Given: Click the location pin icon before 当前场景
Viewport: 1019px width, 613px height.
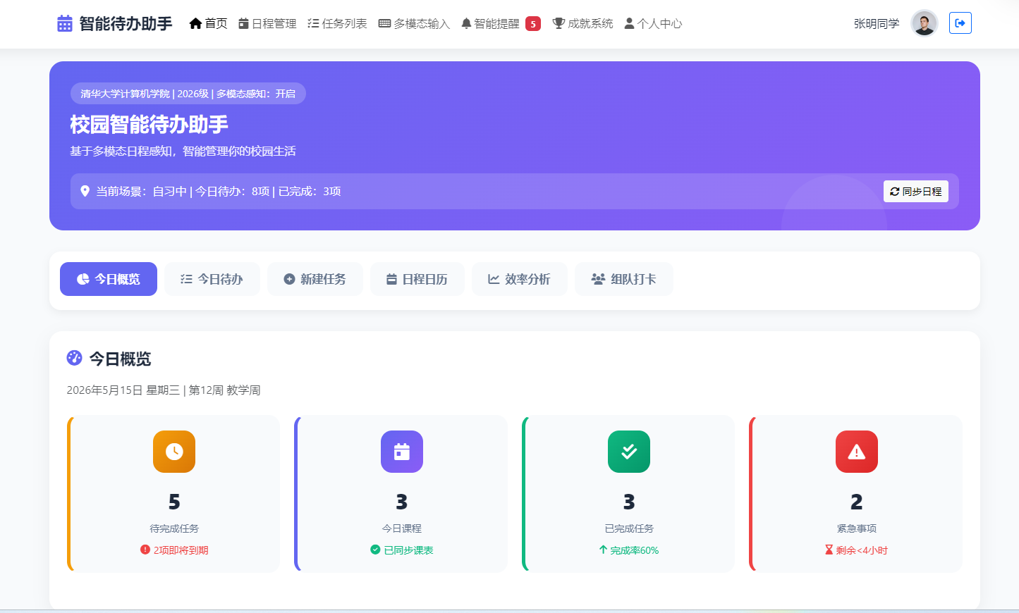Looking at the screenshot, I should 85,191.
